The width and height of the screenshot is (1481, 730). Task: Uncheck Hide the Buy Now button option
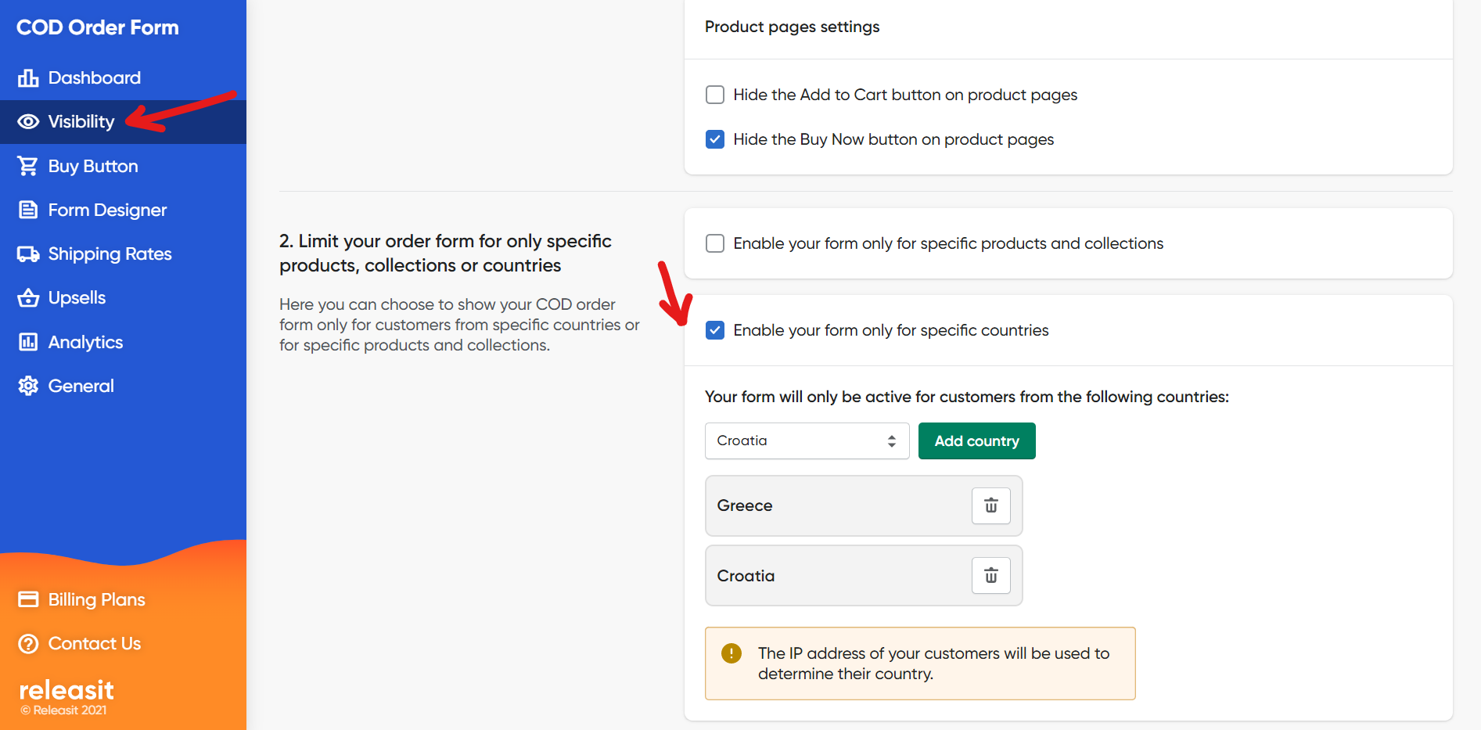point(715,139)
